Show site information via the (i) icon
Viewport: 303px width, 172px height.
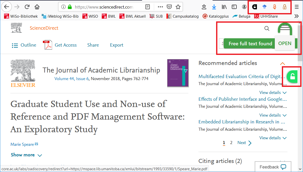63,7
